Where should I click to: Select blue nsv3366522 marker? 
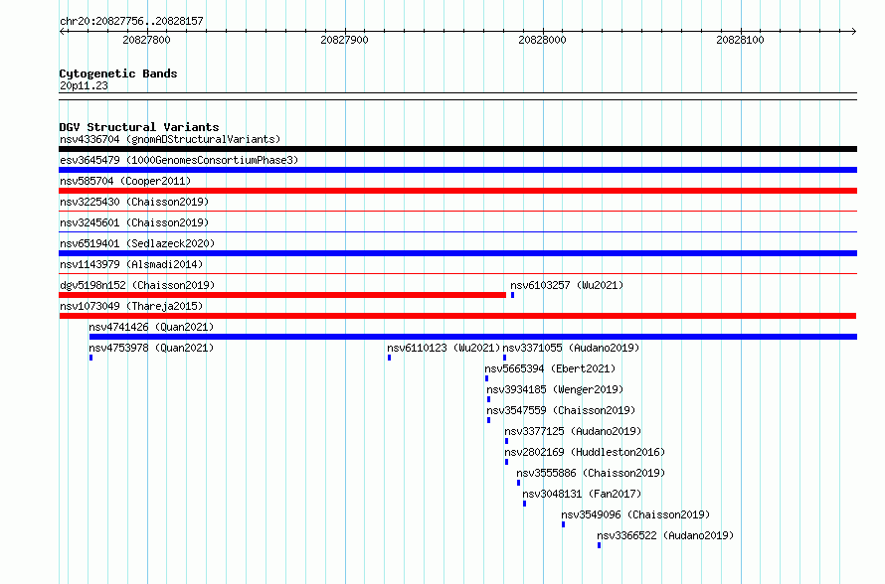coord(599,545)
